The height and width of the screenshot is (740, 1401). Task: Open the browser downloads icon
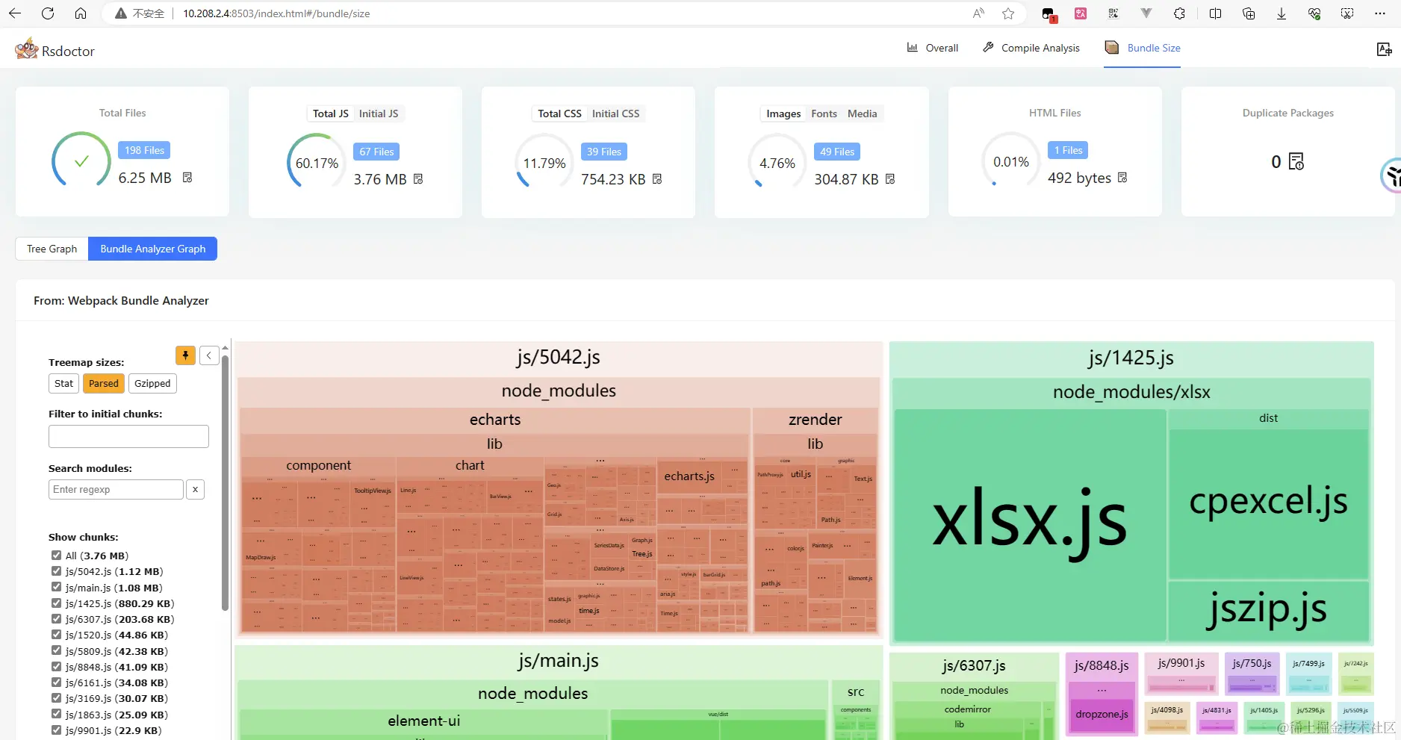pos(1281,13)
